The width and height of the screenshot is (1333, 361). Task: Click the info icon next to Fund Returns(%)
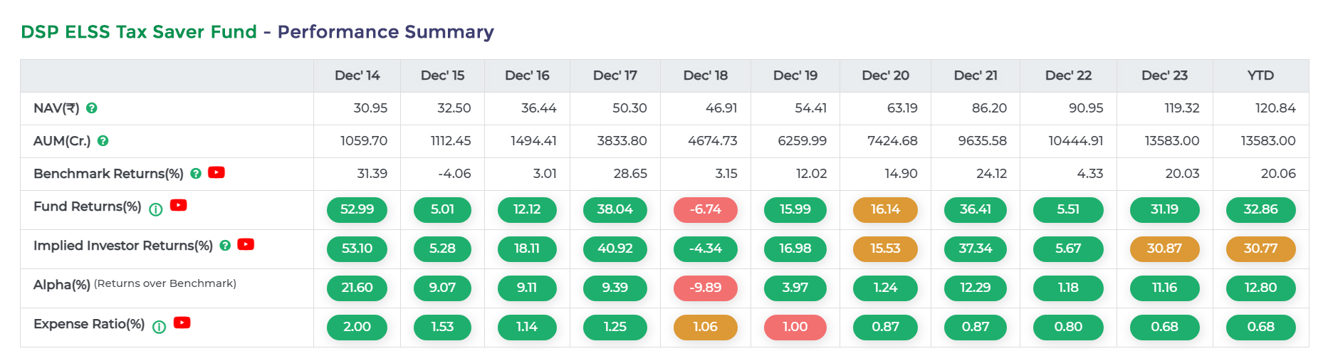[156, 209]
